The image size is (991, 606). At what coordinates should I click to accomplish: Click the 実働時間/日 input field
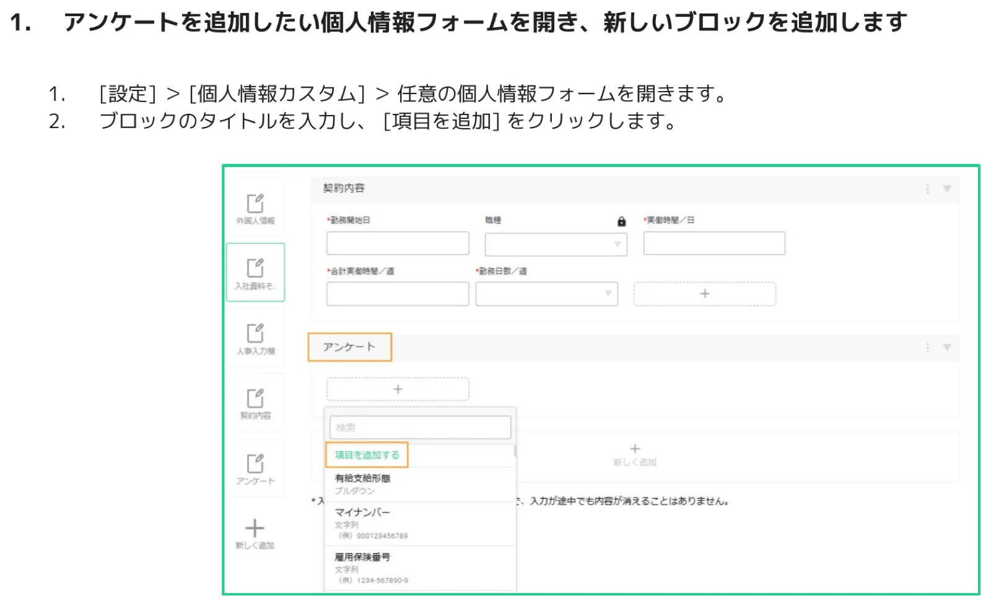714,243
